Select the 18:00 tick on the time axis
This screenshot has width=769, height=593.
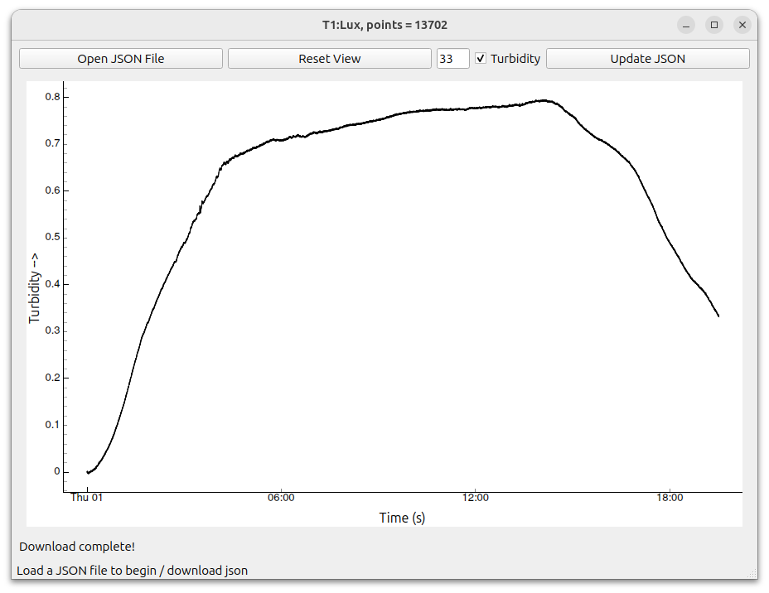[x=670, y=498]
